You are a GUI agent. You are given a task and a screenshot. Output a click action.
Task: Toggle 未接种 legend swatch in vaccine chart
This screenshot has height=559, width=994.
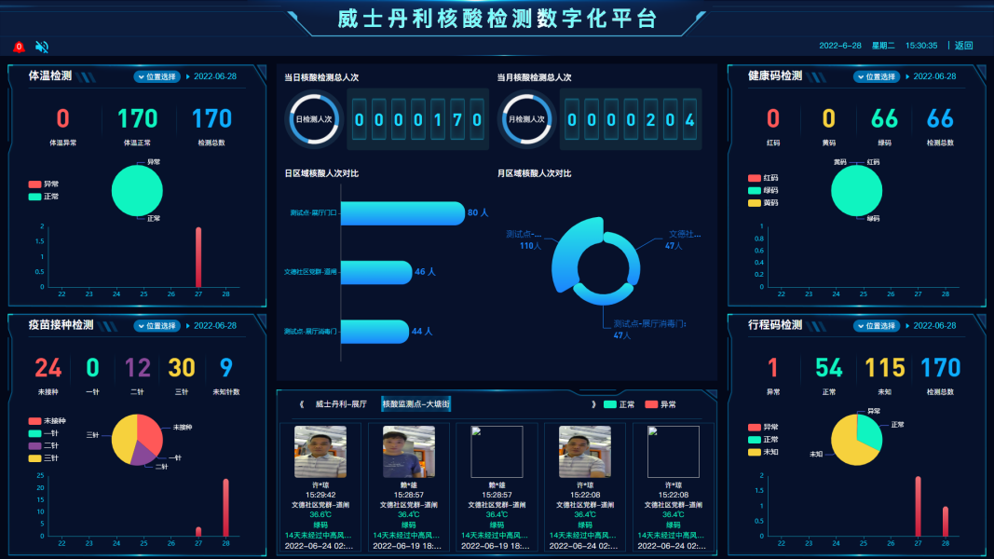[x=35, y=421]
